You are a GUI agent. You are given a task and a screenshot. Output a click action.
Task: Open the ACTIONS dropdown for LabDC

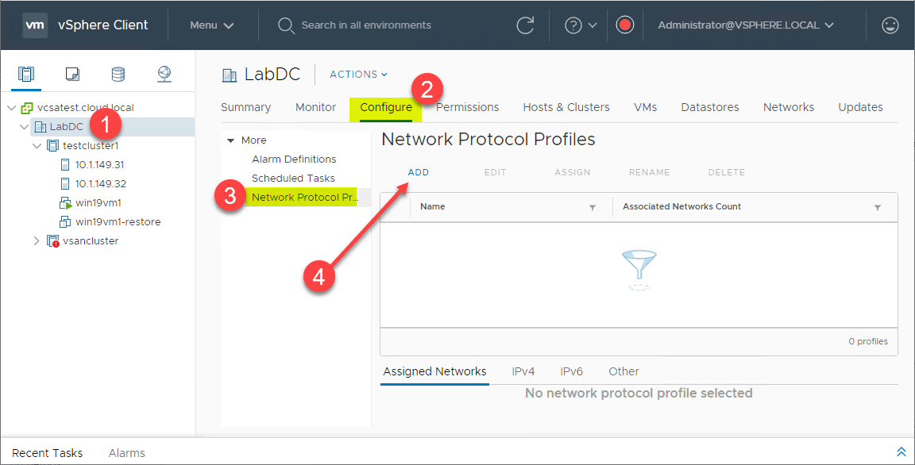357,74
